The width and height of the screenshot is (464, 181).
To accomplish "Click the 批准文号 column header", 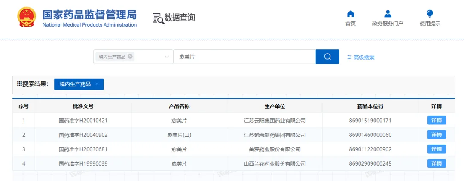I will (x=83, y=106).
